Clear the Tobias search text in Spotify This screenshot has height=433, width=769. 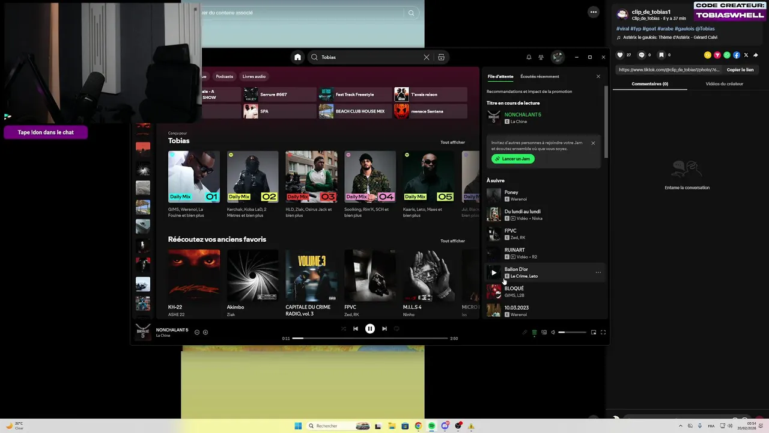(x=427, y=57)
